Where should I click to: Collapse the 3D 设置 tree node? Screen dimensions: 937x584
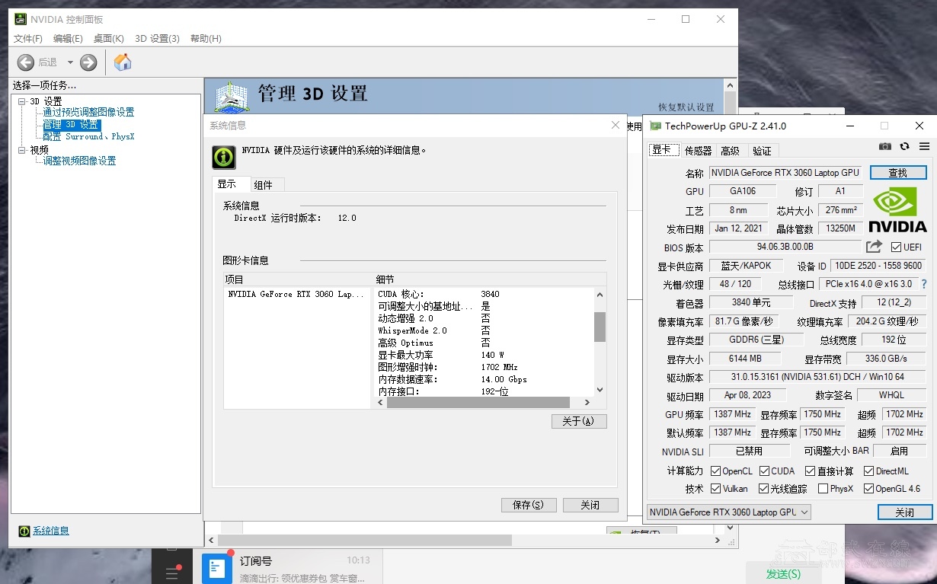(x=22, y=101)
